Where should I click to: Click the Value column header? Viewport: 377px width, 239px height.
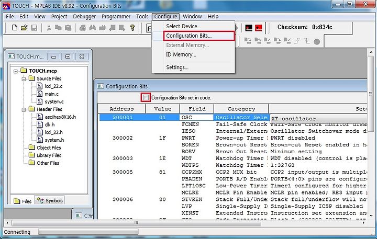(162, 109)
